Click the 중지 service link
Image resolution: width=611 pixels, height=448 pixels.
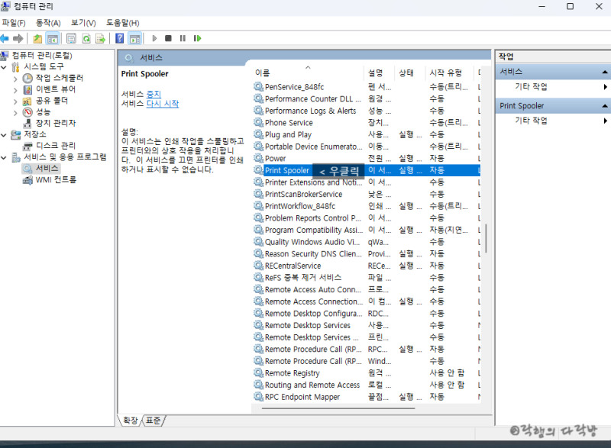point(154,94)
